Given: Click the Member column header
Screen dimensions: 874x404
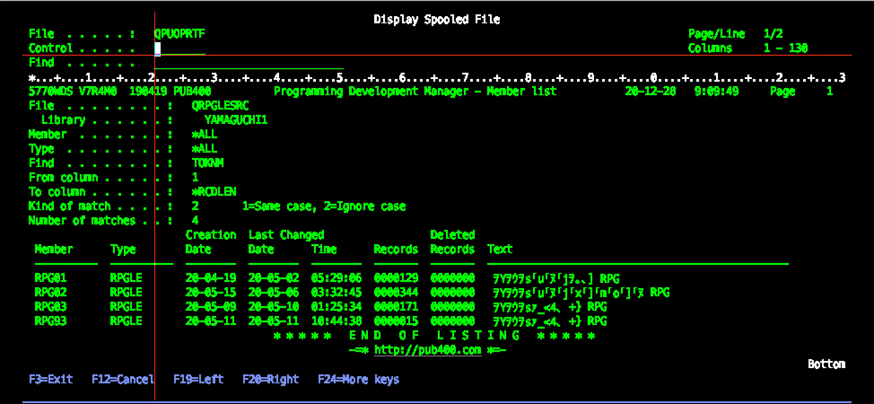Looking at the screenshot, I should (x=54, y=249).
